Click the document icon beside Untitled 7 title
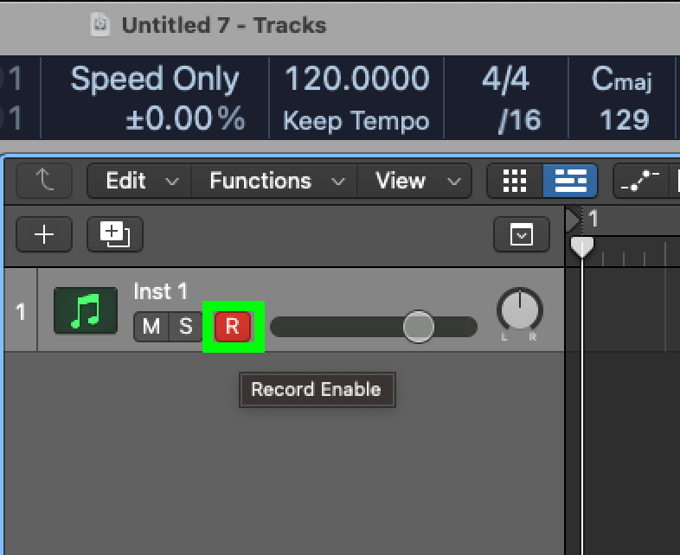Viewport: 680px width, 555px height. click(x=100, y=25)
